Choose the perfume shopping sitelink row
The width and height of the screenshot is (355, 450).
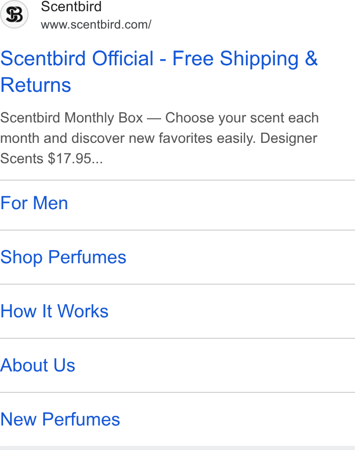click(177, 257)
